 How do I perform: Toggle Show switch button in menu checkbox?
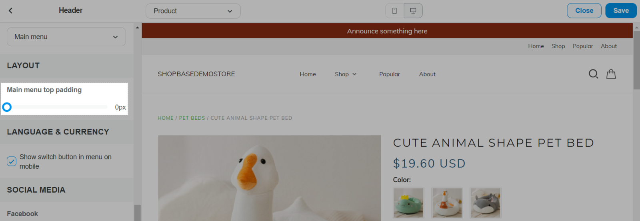pos(12,161)
